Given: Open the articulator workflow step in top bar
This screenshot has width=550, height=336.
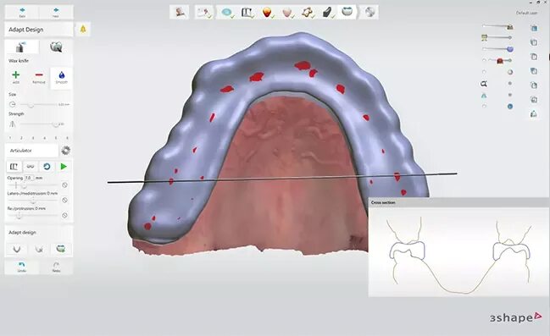Looking at the screenshot, I should [247, 12].
